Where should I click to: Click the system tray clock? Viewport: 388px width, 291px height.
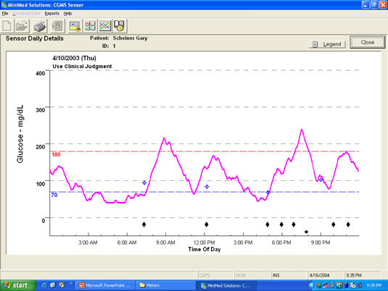tap(374, 285)
